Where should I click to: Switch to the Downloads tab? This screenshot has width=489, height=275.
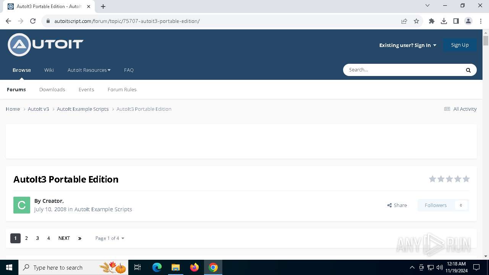(x=52, y=89)
